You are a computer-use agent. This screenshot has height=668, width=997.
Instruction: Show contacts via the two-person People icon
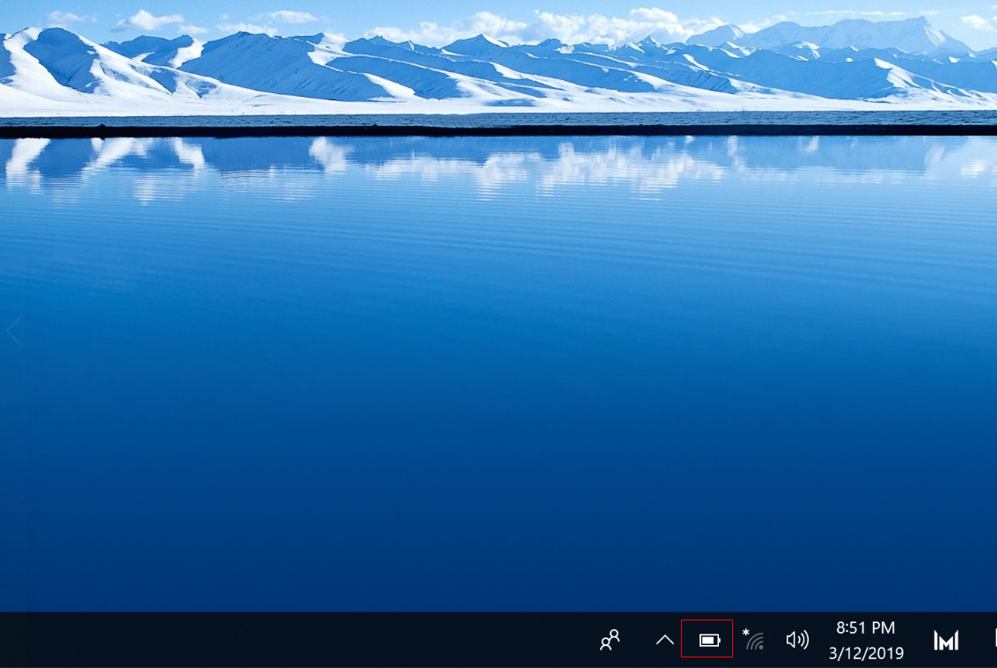click(610, 640)
